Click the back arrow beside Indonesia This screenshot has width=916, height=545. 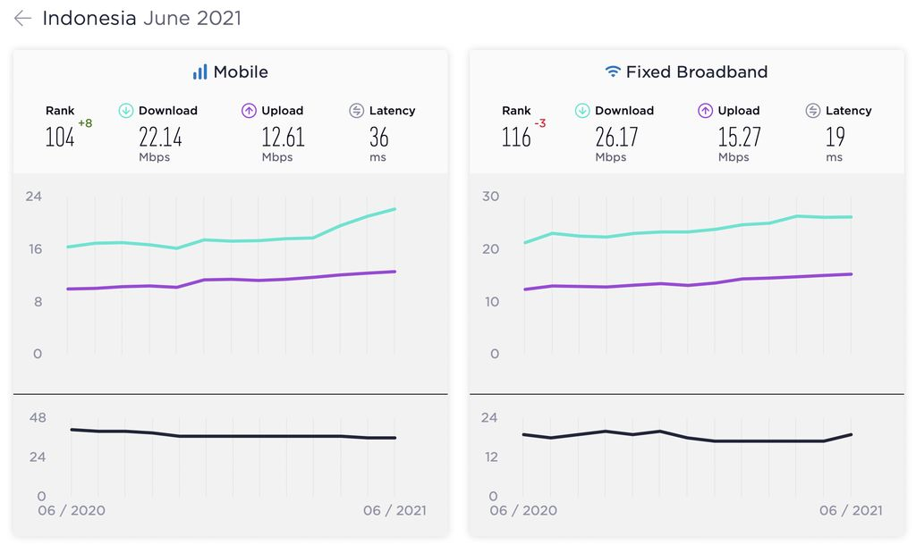pos(22,19)
